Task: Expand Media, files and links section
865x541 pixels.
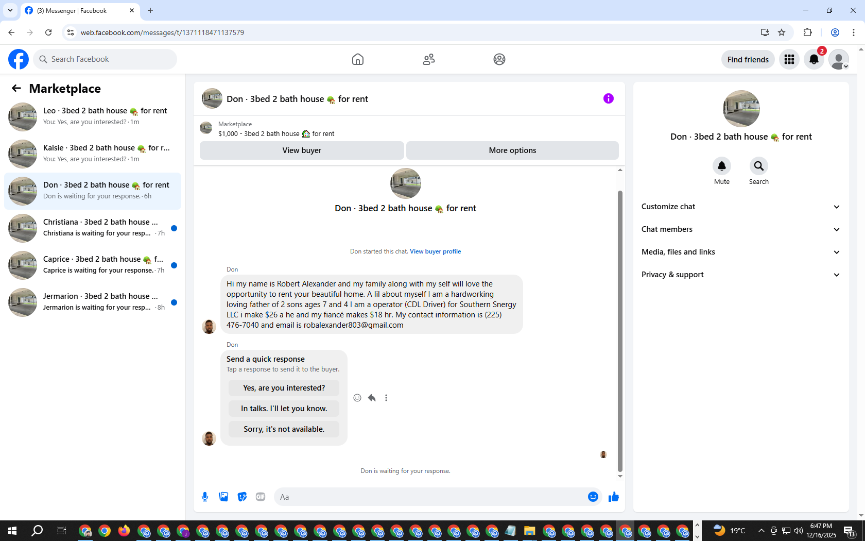Action: [x=741, y=252]
